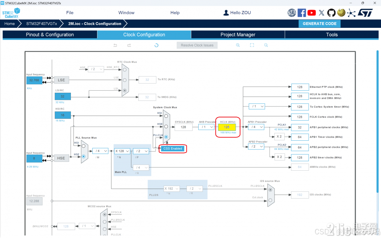Open the /P divider dropdown
The height and width of the screenshot is (238, 381).
[141, 151]
